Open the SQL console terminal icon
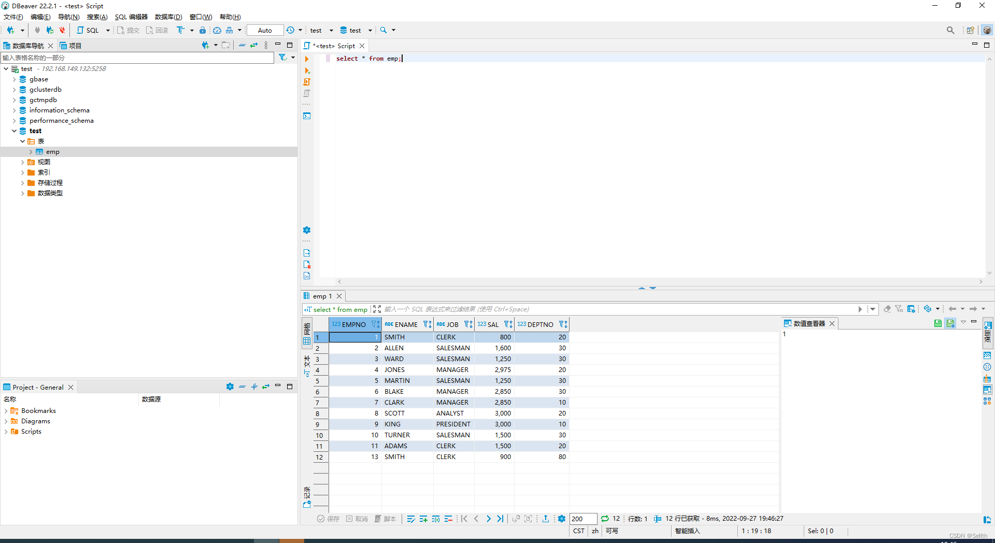995x543 pixels. click(x=307, y=116)
